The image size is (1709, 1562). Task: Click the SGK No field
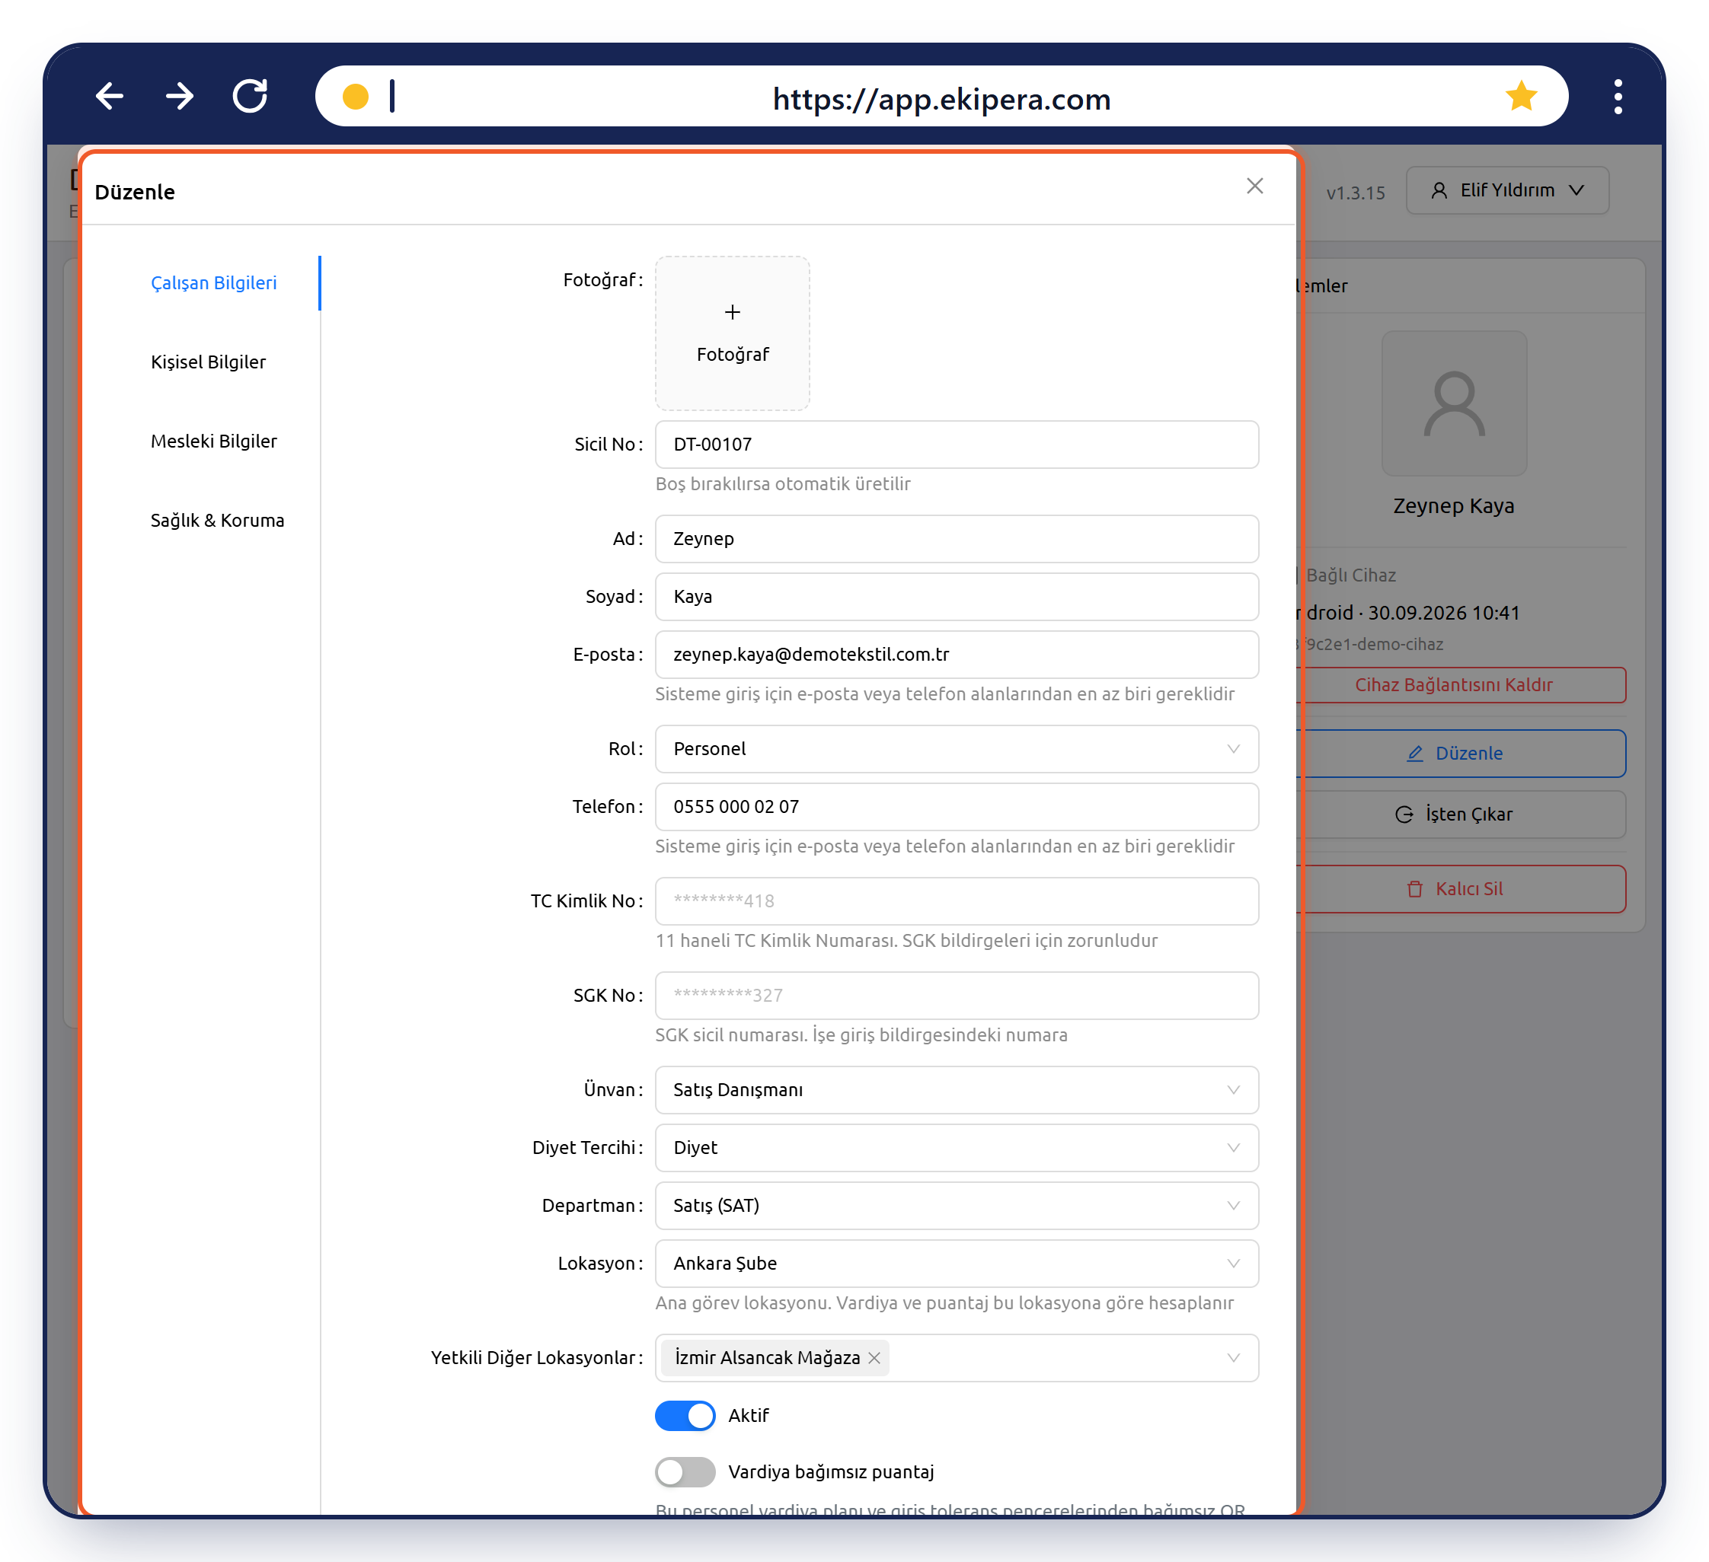(x=957, y=996)
